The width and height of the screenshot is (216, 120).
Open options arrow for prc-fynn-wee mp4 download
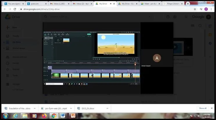point(71,108)
